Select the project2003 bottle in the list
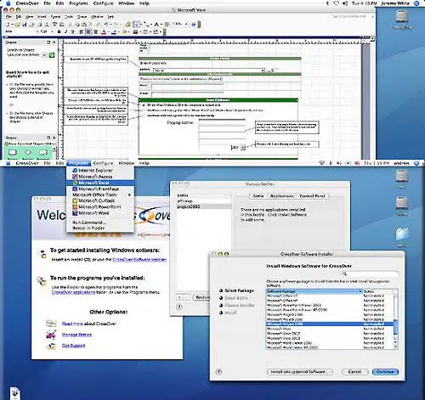This screenshot has height=400, width=425. 203,206
